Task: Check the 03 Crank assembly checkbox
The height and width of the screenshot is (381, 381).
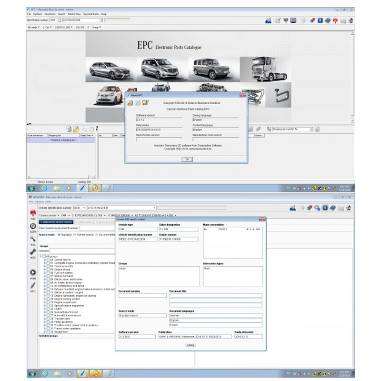Action: (x=48, y=266)
